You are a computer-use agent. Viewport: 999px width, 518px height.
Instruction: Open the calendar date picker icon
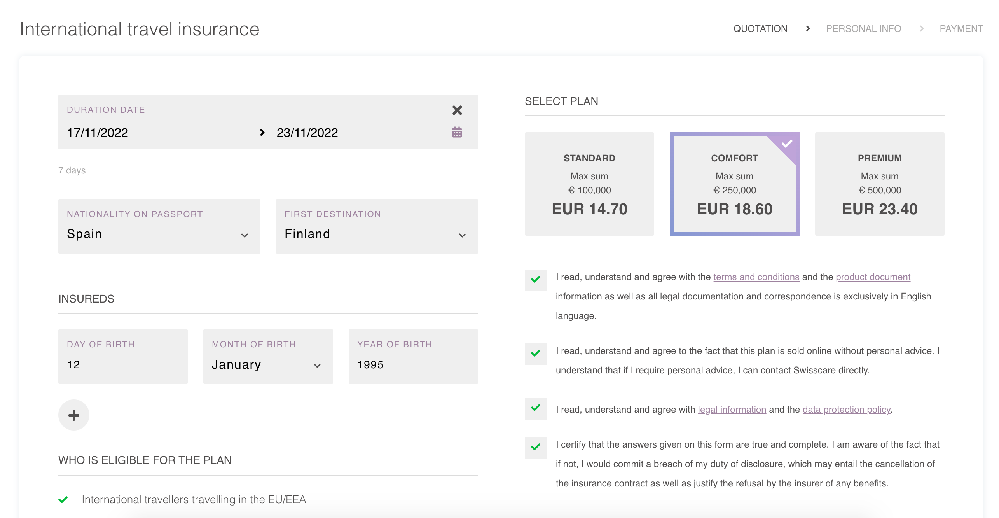[457, 132]
